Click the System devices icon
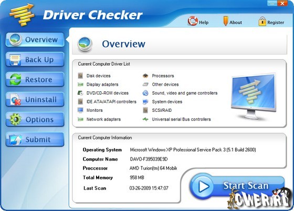This screenshot has width=294, height=211. pos(145,102)
